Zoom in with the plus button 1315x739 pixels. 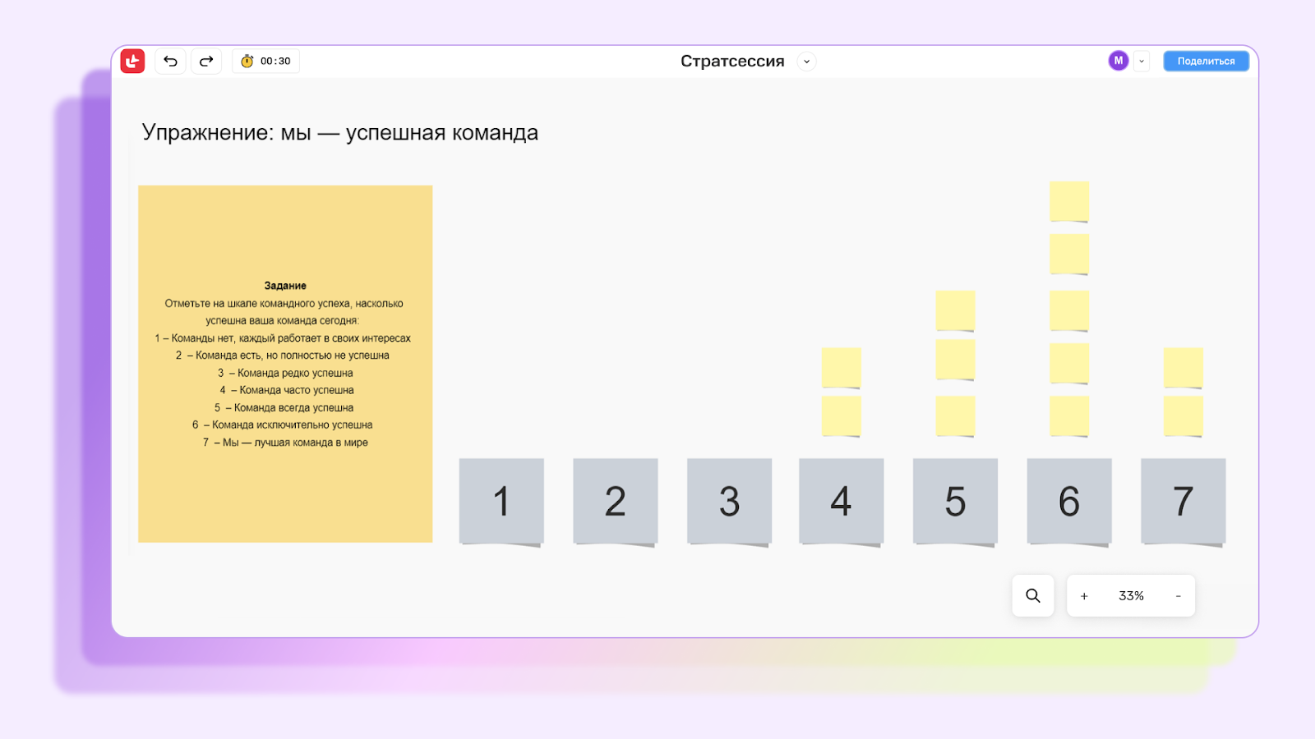(1084, 596)
